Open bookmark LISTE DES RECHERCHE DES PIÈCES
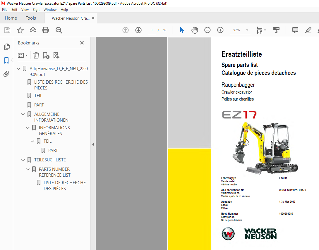 (61, 85)
